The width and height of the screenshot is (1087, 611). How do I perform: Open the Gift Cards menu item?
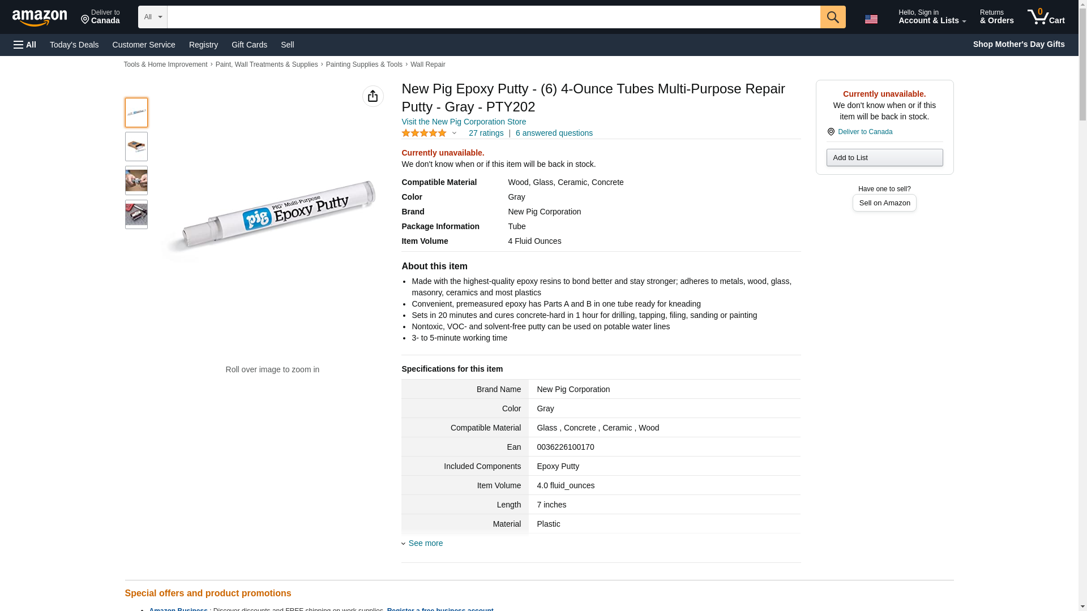tap(249, 45)
